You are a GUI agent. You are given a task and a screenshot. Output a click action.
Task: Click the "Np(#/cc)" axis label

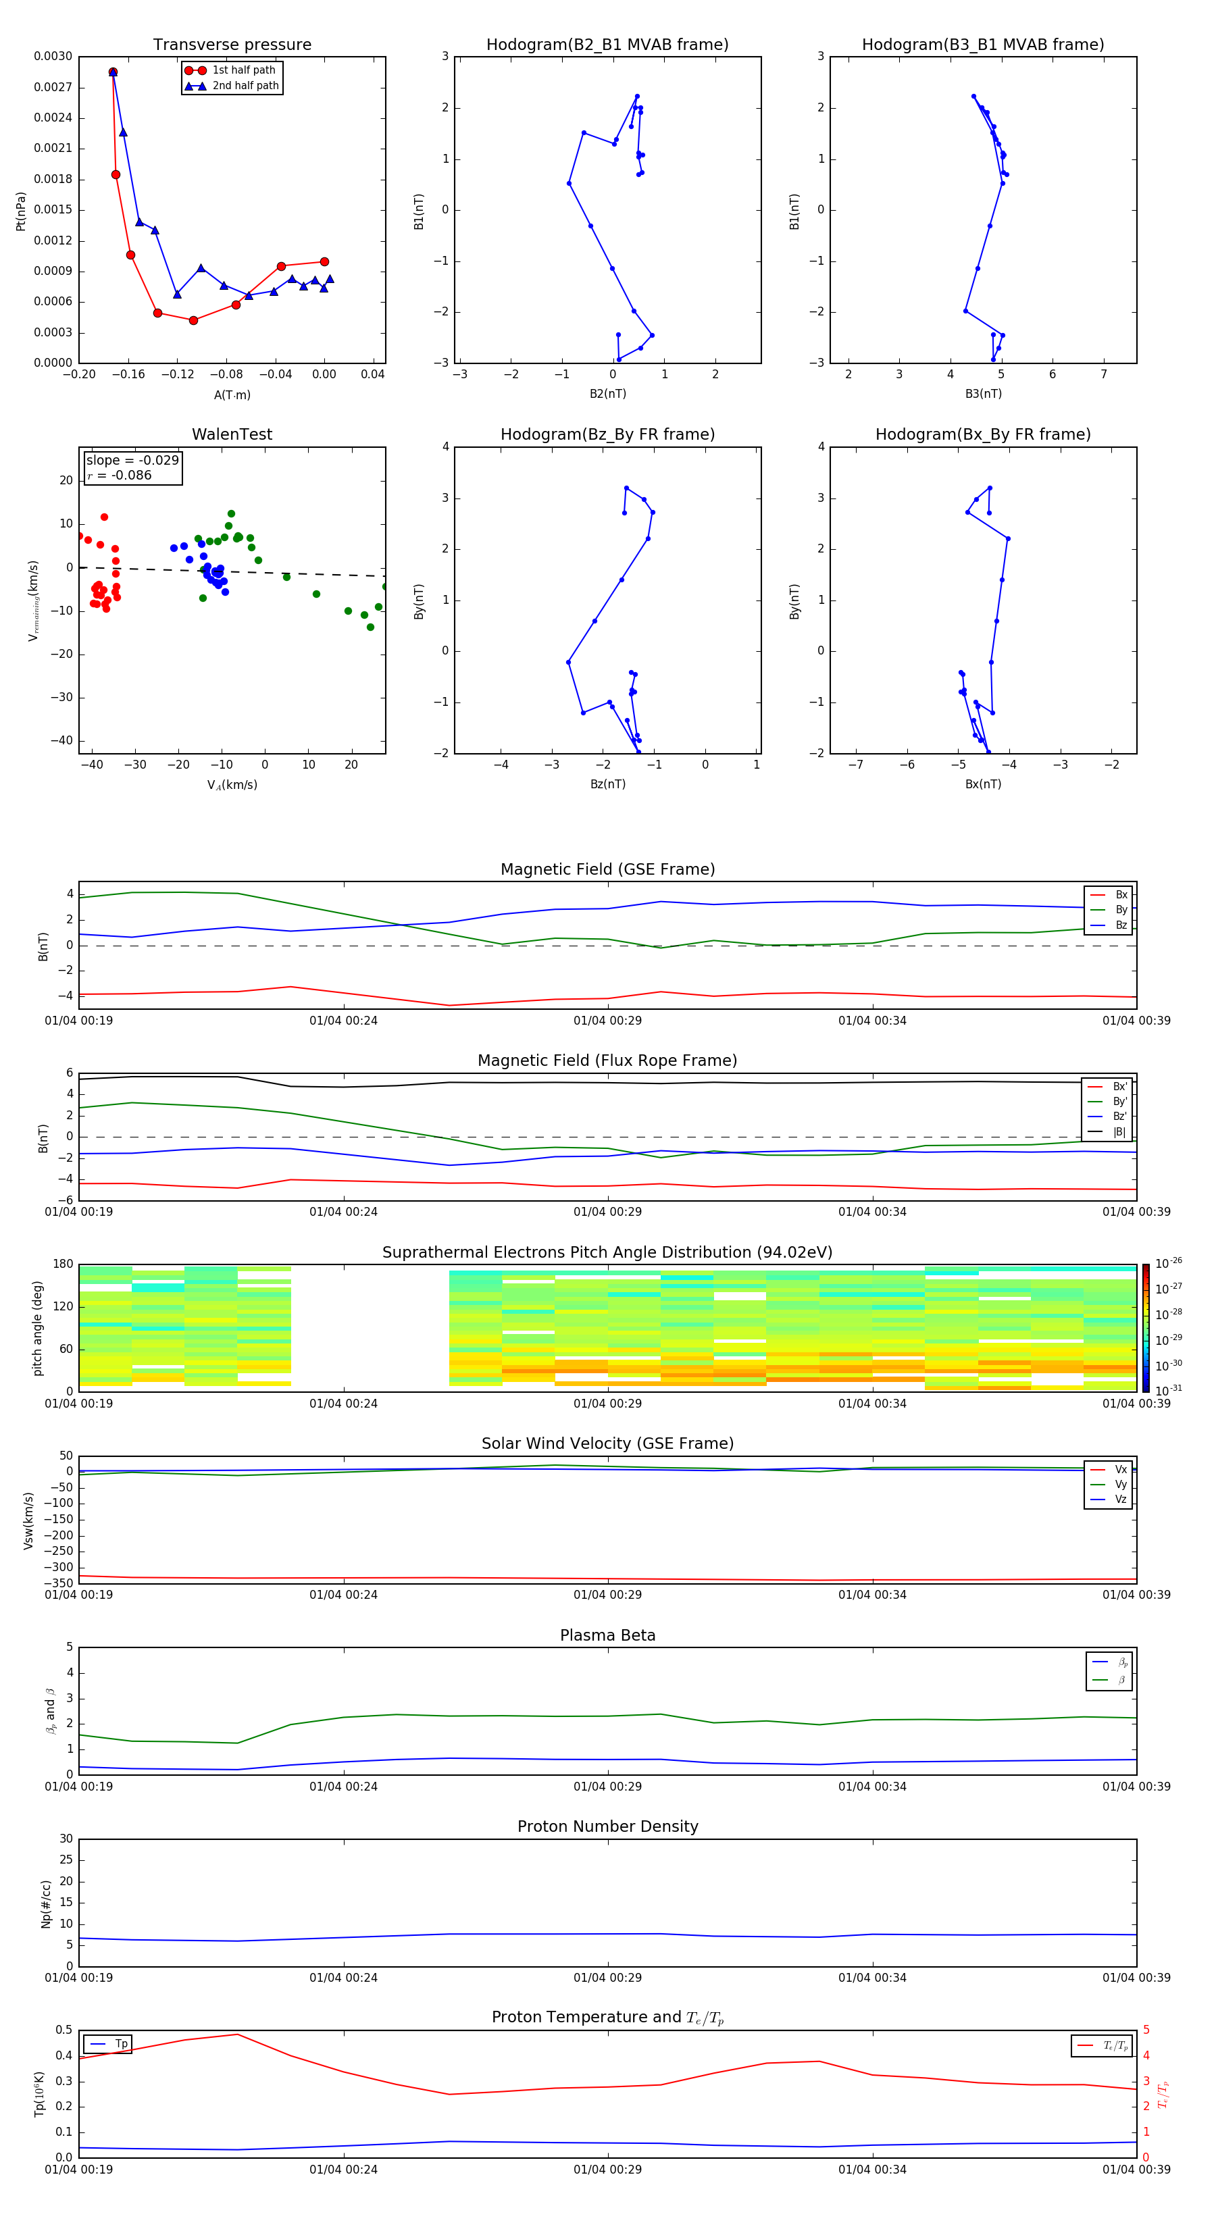pos(46,1903)
